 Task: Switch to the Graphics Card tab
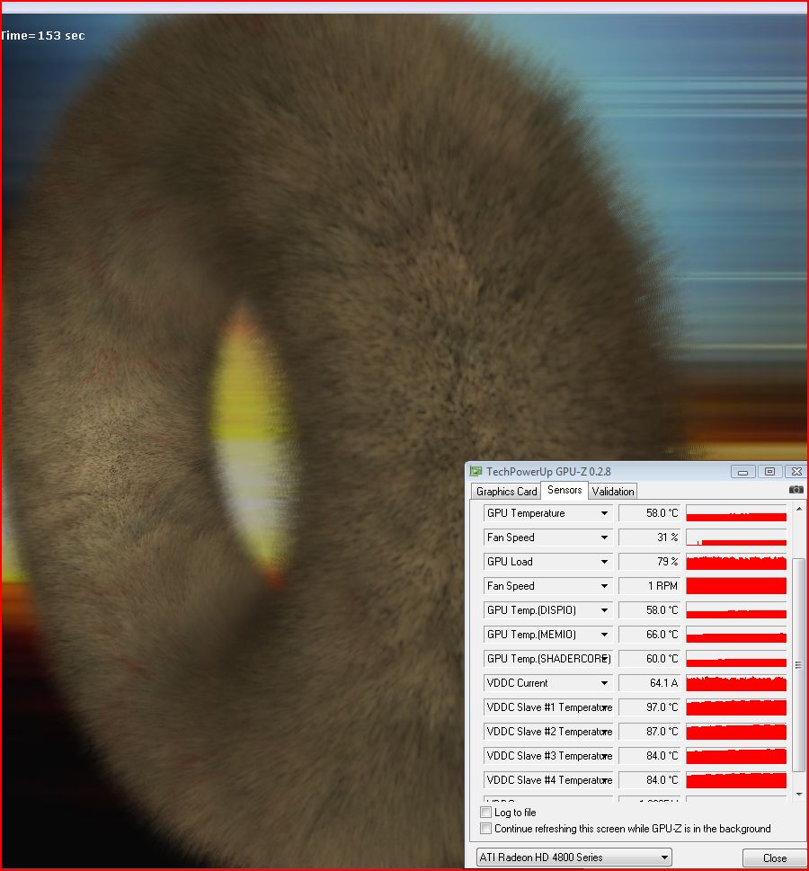[x=506, y=492]
